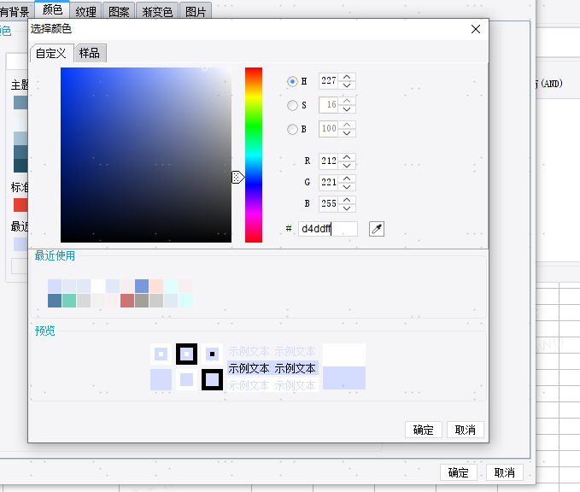This screenshot has width=580, height=492.
Task: Choose the first lavender recent color swatch
Action: coord(55,286)
